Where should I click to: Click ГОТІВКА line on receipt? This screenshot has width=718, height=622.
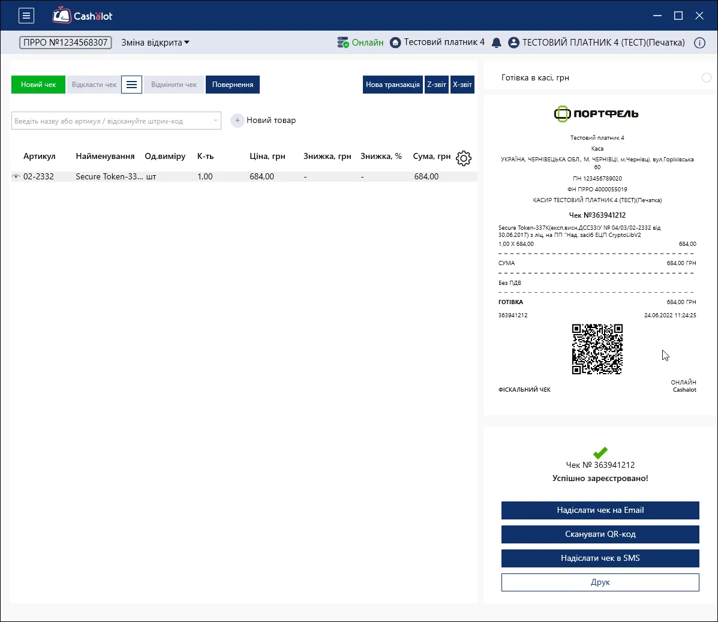click(x=597, y=302)
